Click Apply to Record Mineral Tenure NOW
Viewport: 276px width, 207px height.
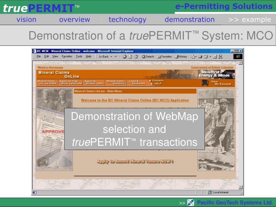135,161
